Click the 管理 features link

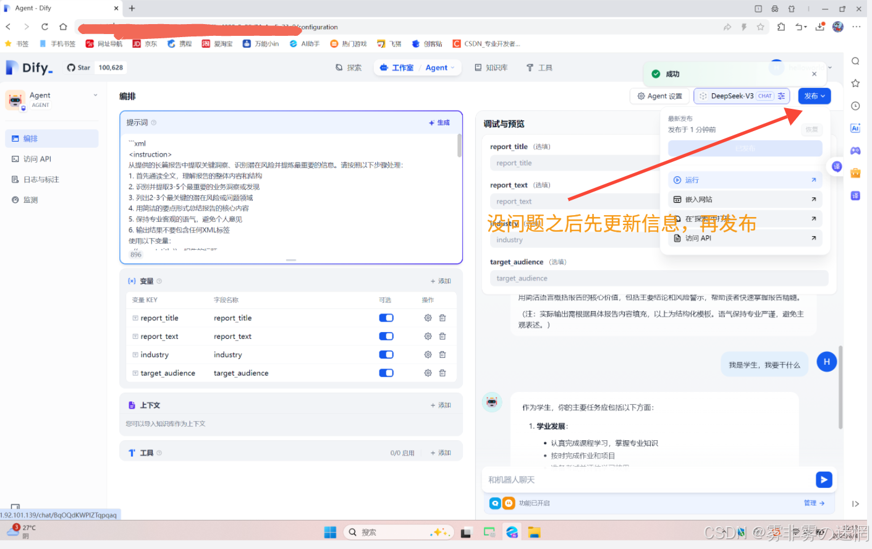click(815, 503)
